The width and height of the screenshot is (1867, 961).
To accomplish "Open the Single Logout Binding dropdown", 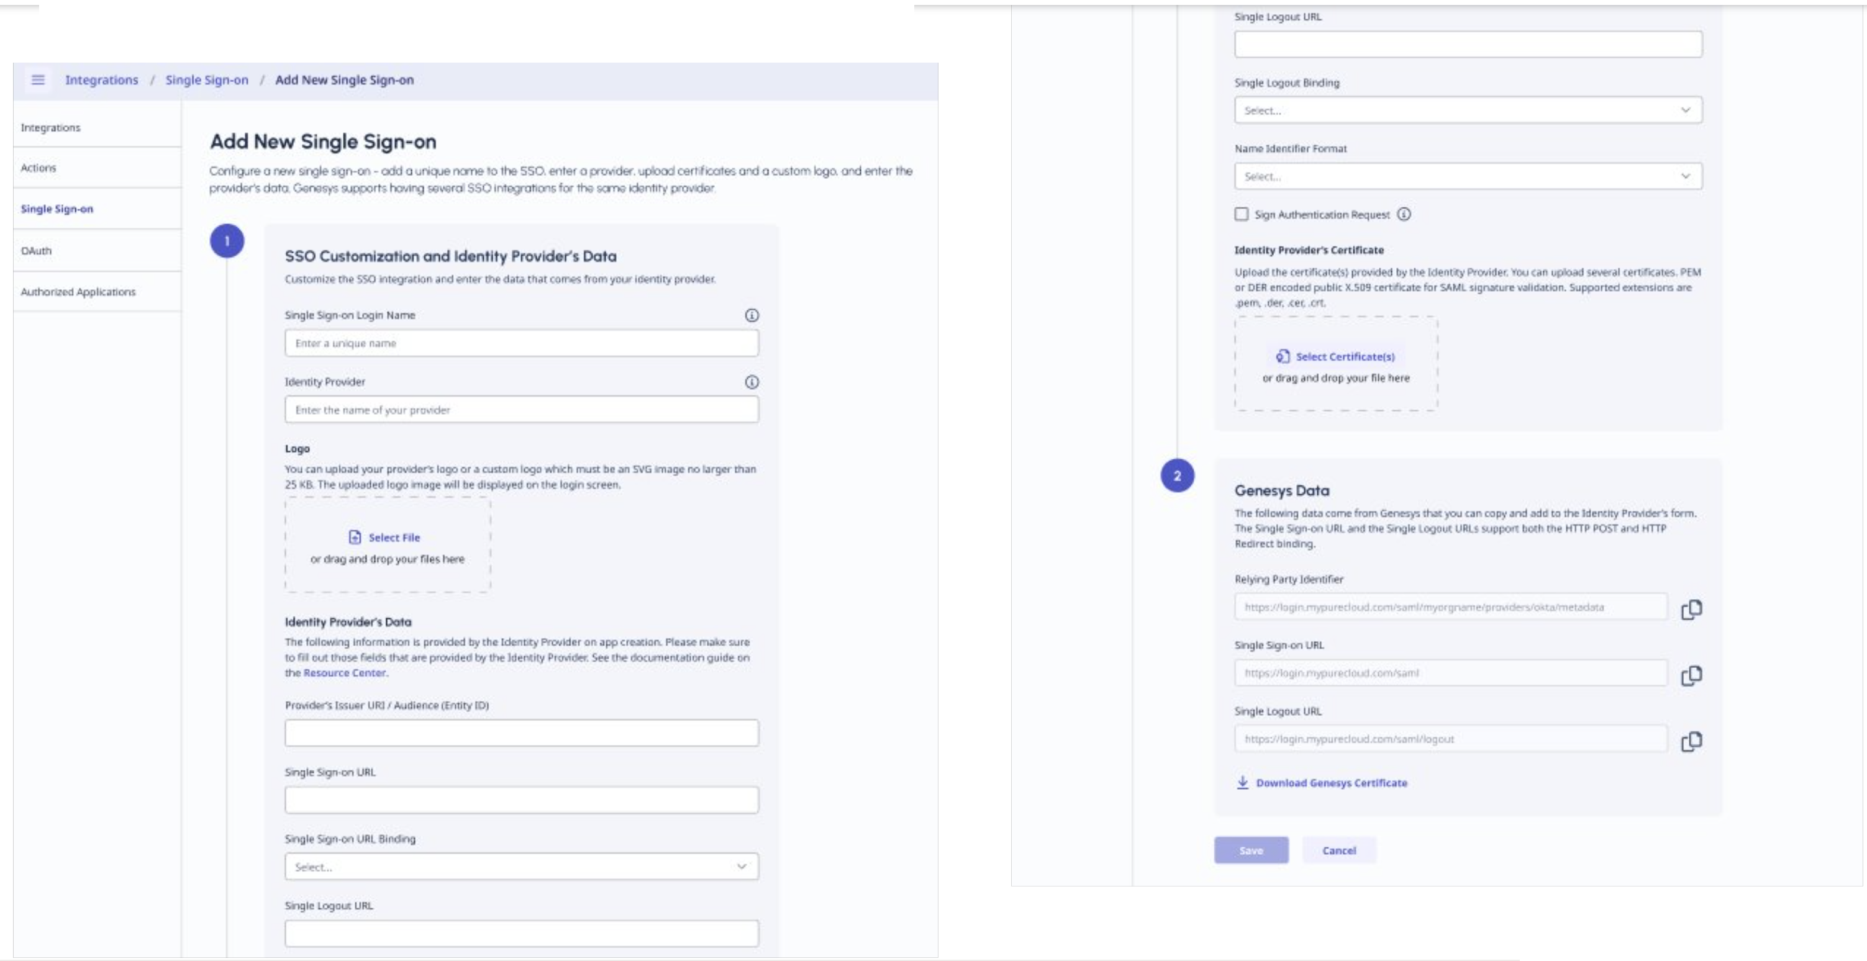I will coord(1468,110).
